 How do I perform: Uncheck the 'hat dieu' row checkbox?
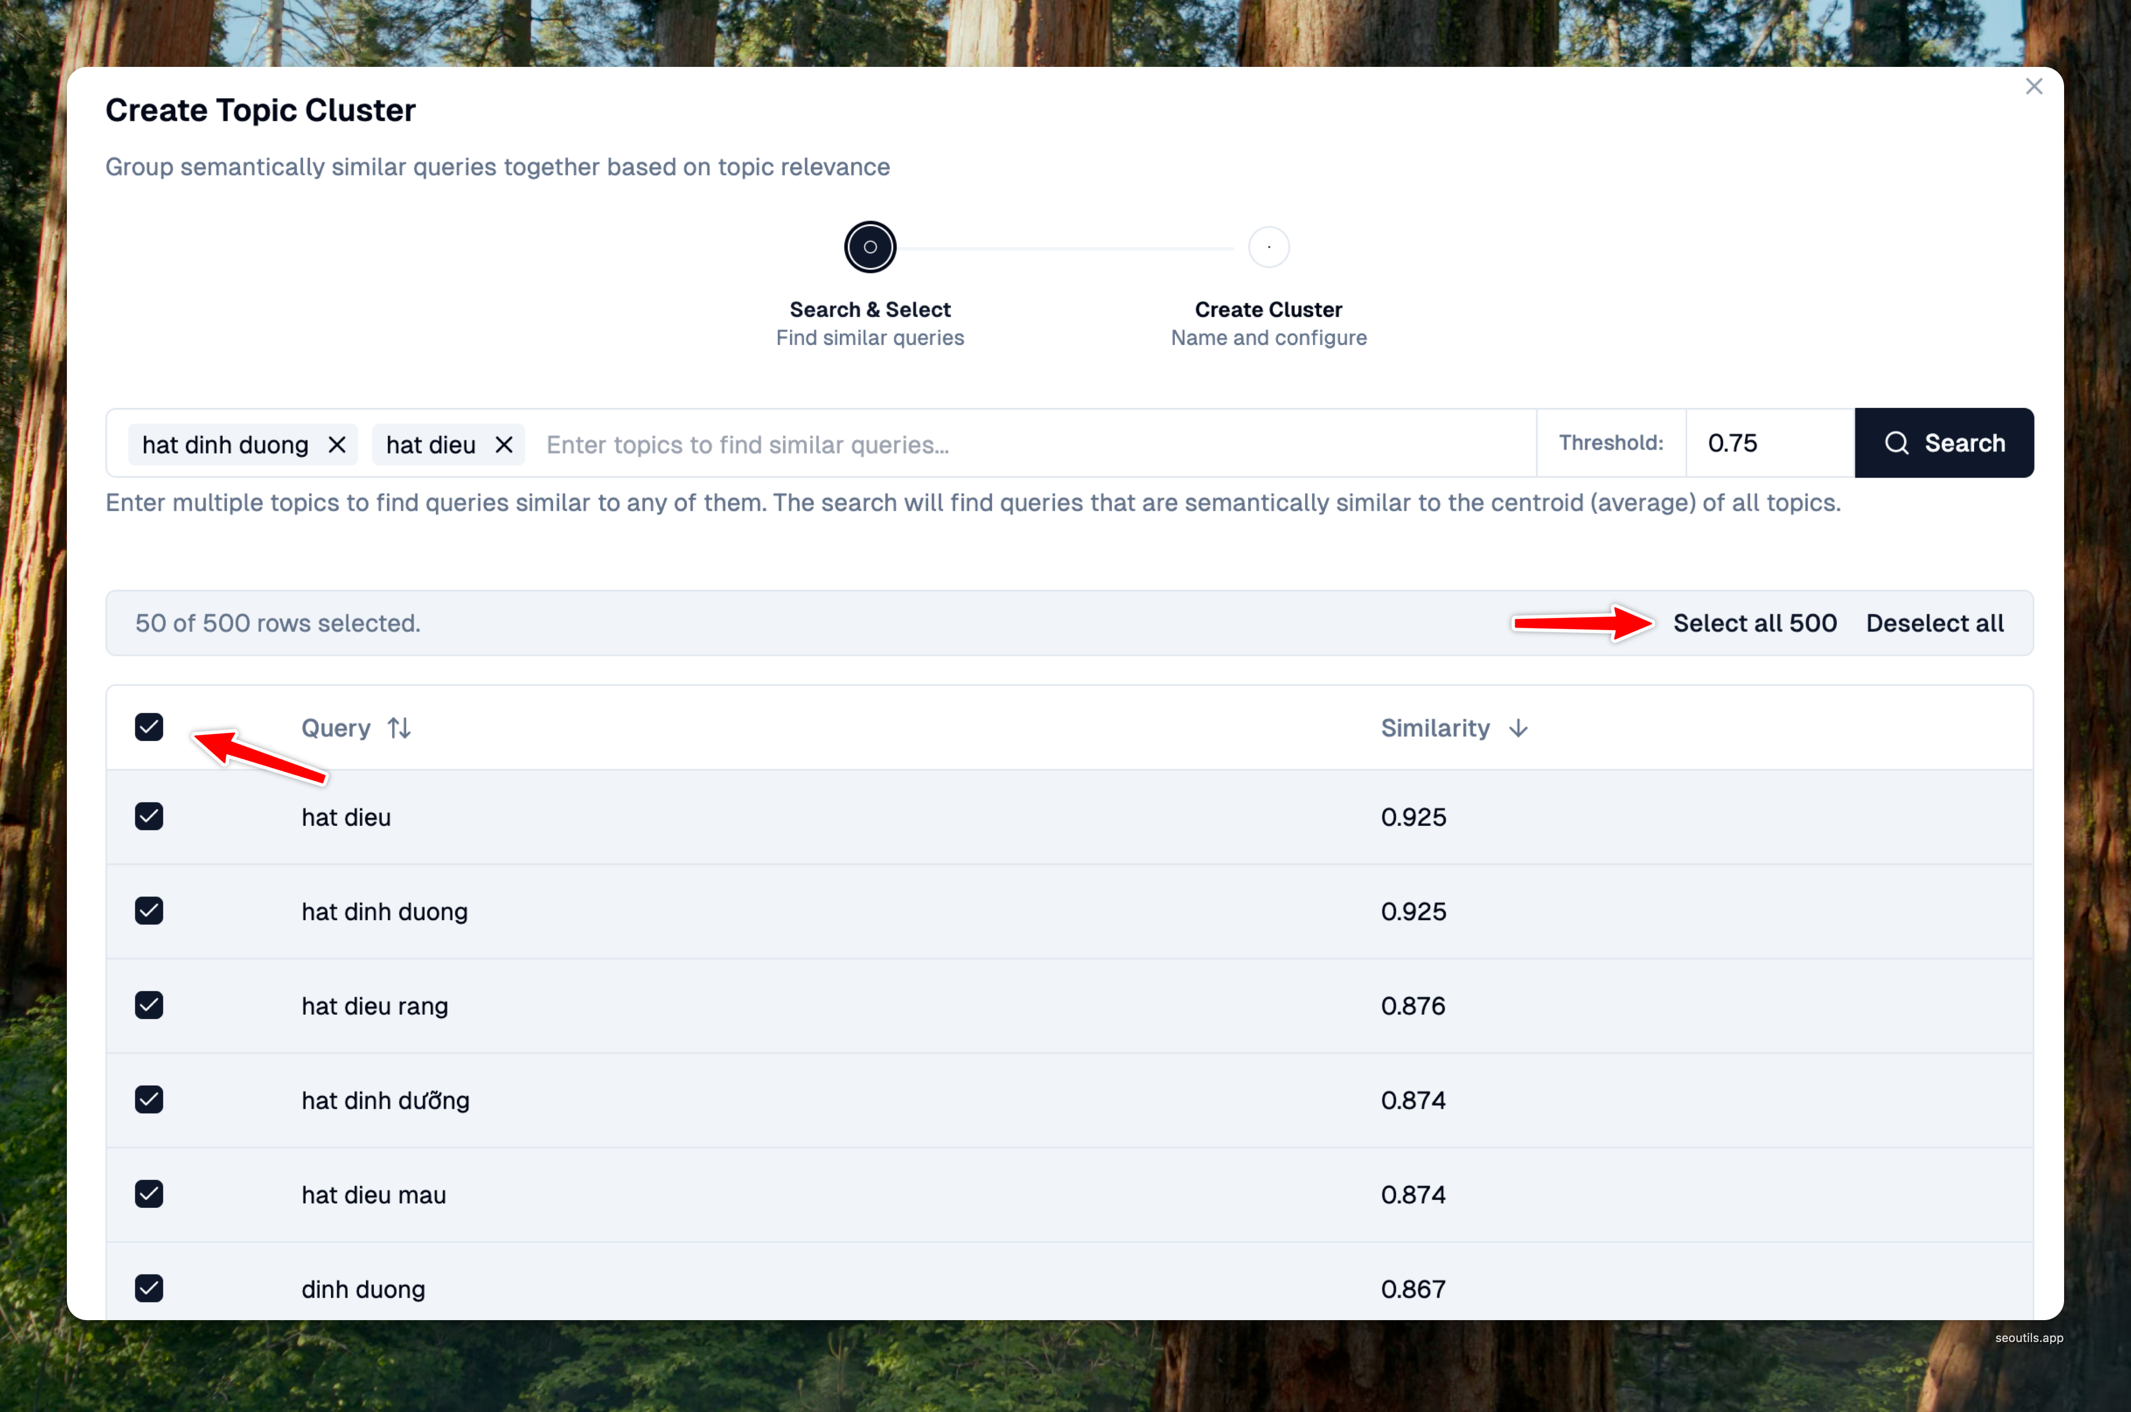tap(149, 817)
